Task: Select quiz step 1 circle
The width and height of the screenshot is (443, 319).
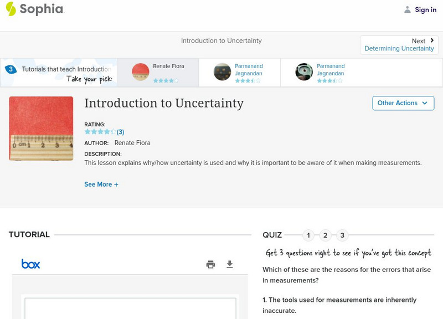Action: coord(308,235)
